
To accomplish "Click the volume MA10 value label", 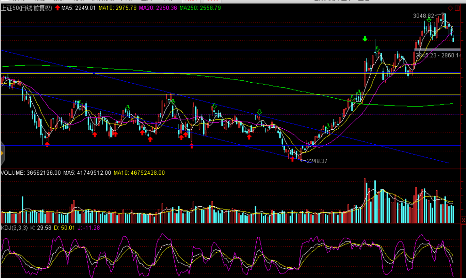I will tap(139, 173).
